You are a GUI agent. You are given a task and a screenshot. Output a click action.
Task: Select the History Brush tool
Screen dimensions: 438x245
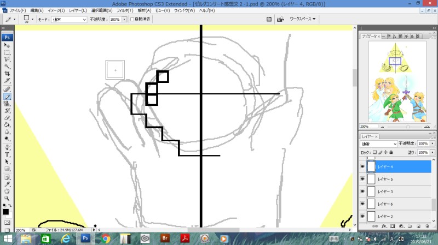[x=7, y=111]
